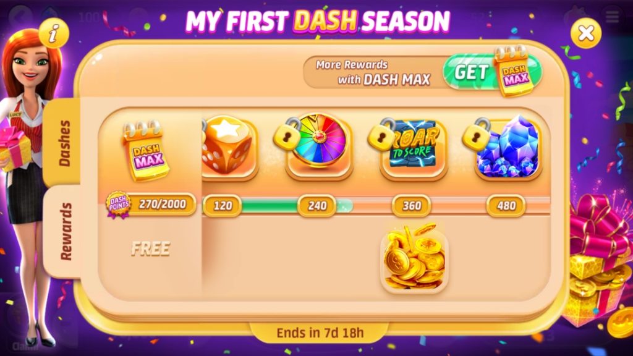Claim the free gold coins reward
The image size is (633, 356).
414,256
